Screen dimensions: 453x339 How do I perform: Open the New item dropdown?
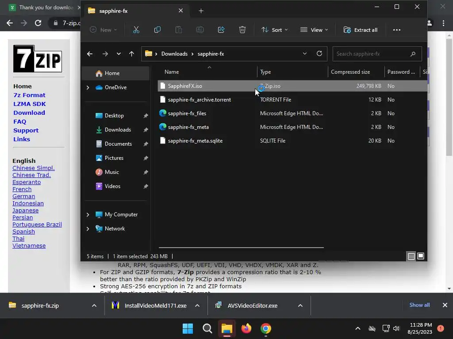coord(103,30)
